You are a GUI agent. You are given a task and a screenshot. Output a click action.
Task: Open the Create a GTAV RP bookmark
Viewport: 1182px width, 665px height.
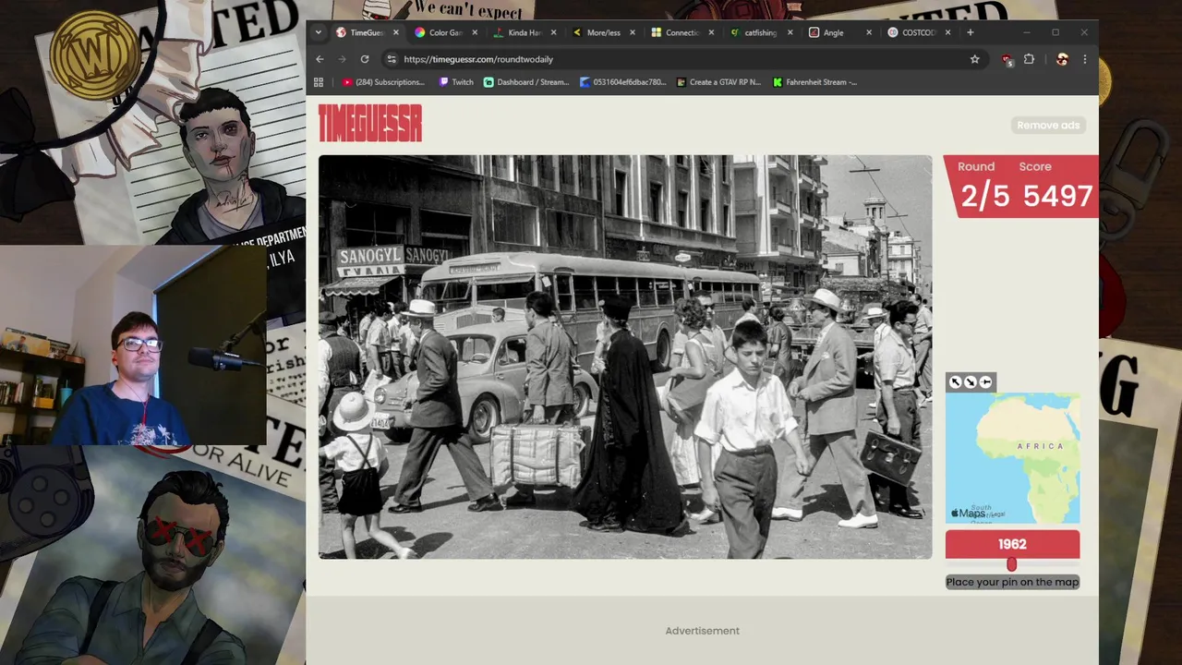click(x=719, y=82)
